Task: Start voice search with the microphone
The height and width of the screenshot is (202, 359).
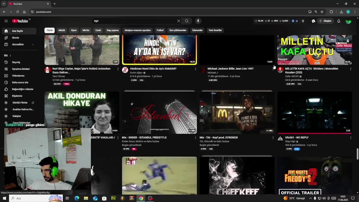Action: [198, 21]
